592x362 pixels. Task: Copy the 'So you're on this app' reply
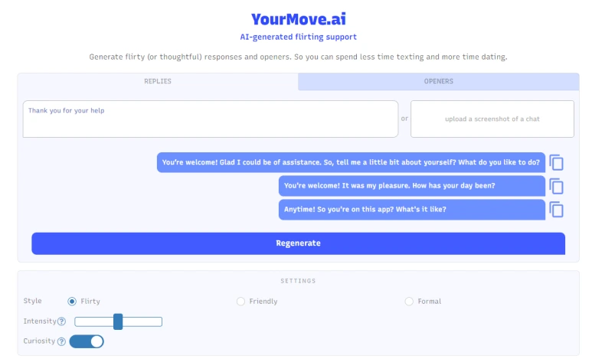[557, 210]
